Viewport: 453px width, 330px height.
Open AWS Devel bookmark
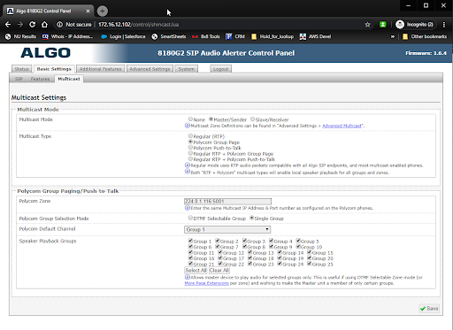316,36
